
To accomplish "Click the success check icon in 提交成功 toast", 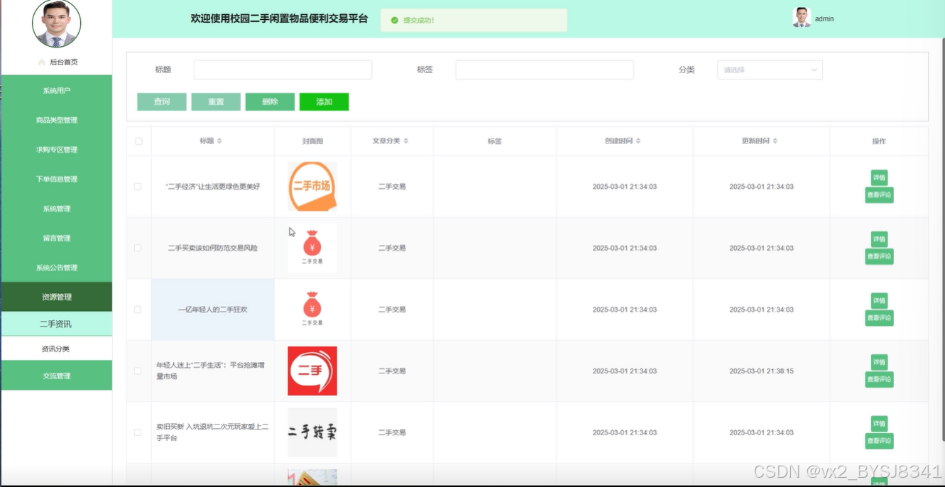I will tap(395, 21).
